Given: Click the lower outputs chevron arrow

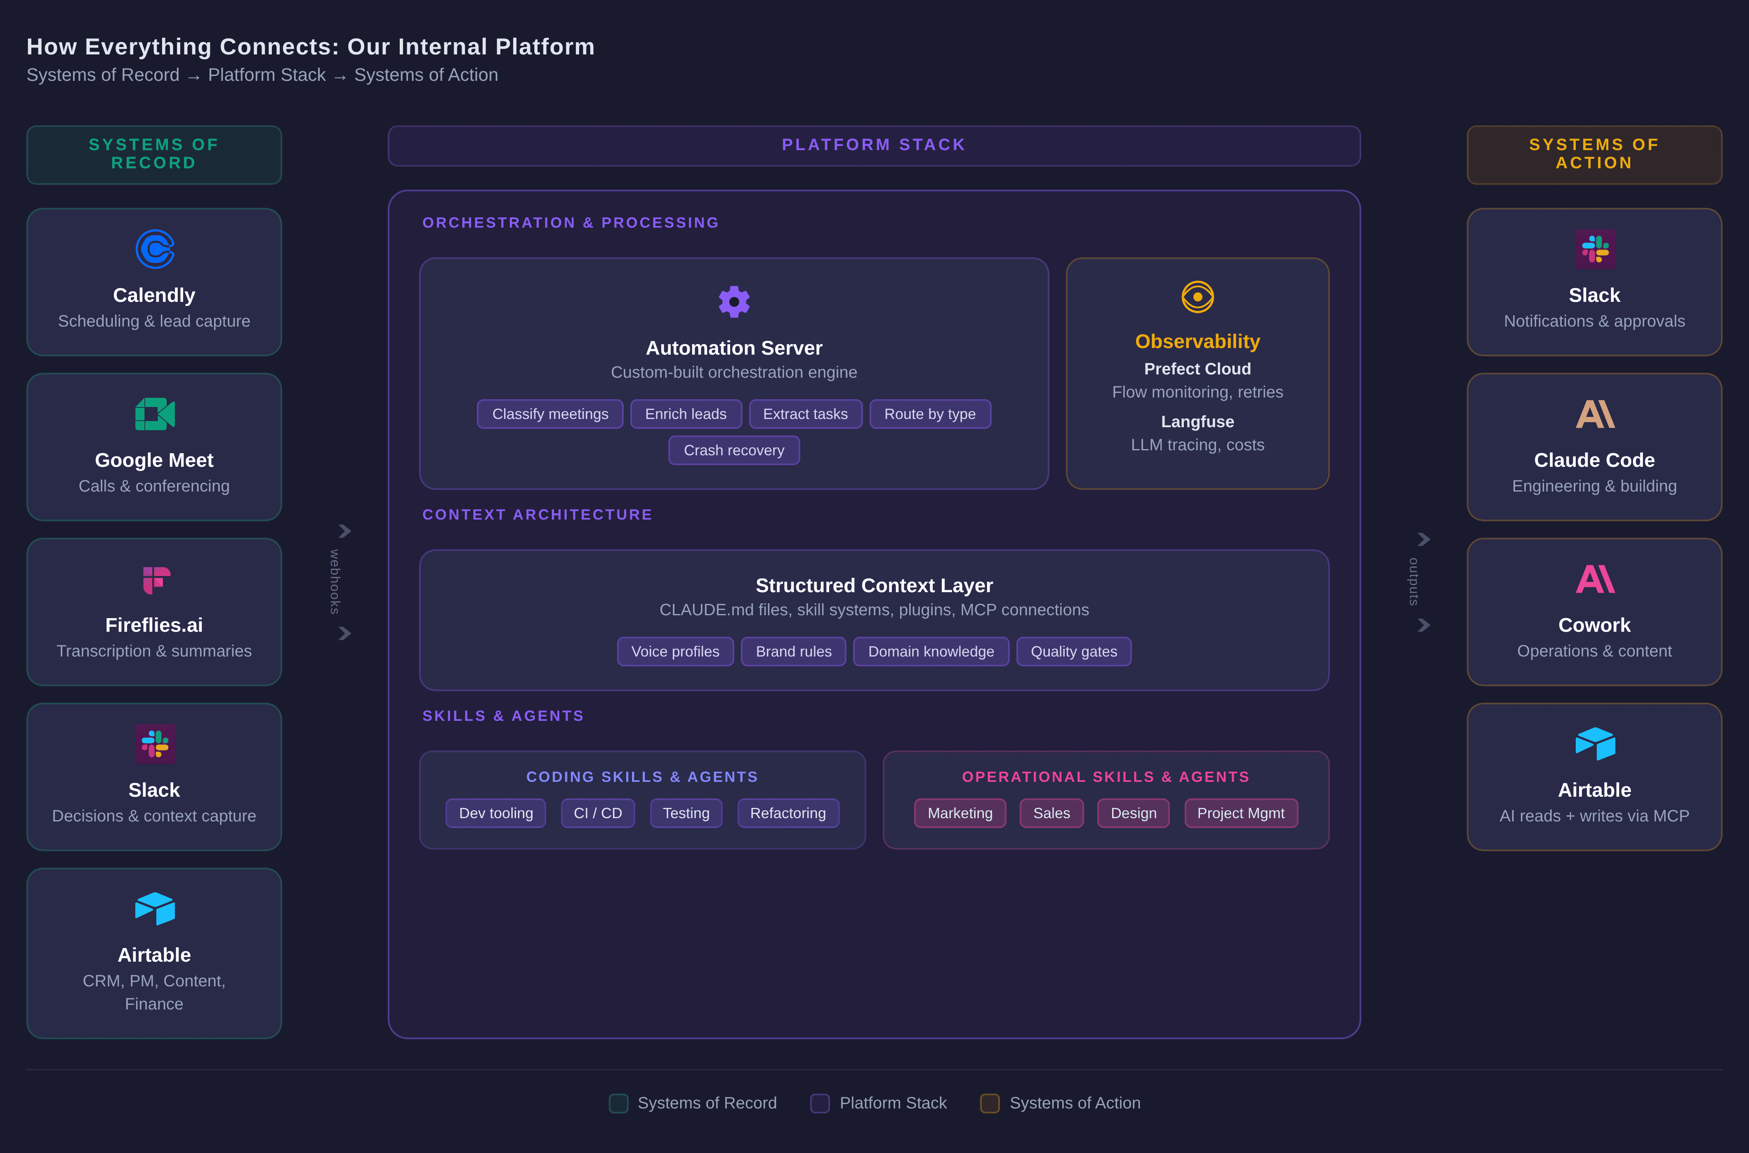Looking at the screenshot, I should point(1423,625).
